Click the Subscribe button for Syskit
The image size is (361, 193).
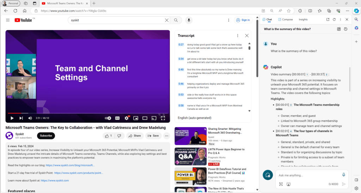(46, 136)
